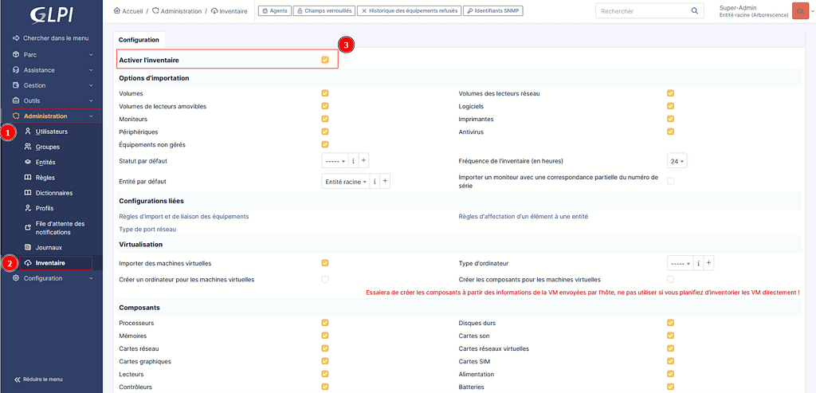Select the Configuration tab
Screen dimensions: 816x393
click(x=139, y=40)
